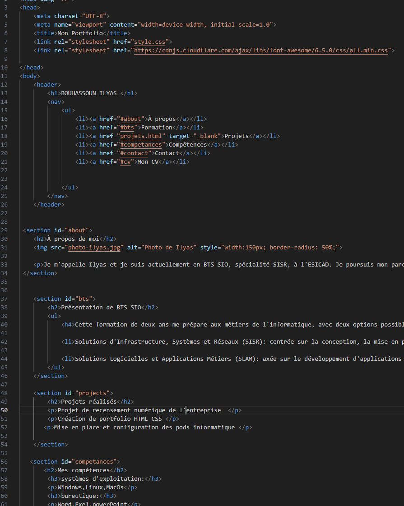Click line number 37 beside the bts section

(4, 299)
